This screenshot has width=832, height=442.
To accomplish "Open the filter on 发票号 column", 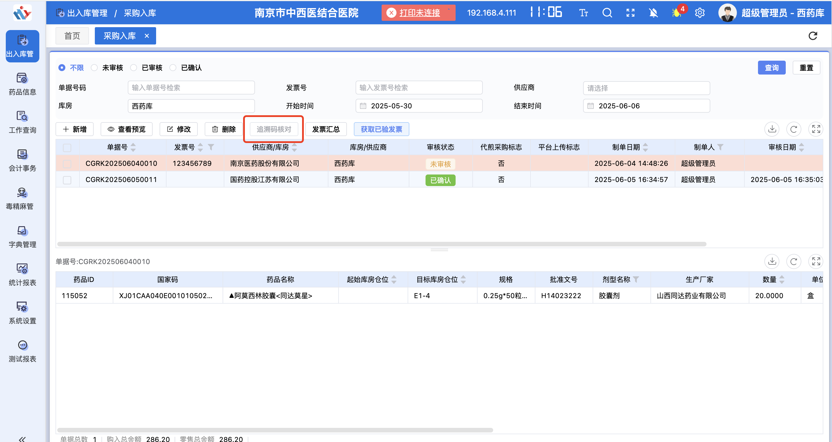I will pyautogui.click(x=212, y=147).
